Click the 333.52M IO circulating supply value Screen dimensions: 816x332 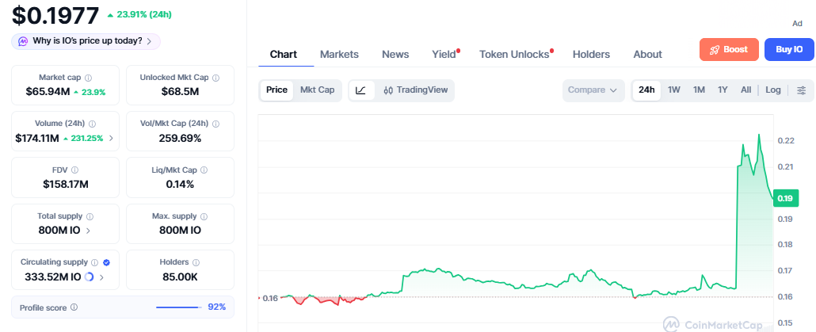(52, 277)
